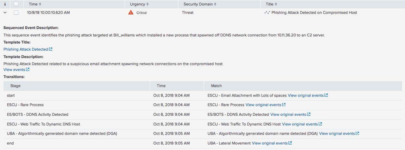Toggle the select-all checkbox in header
The image size is (405, 150).
16,4
